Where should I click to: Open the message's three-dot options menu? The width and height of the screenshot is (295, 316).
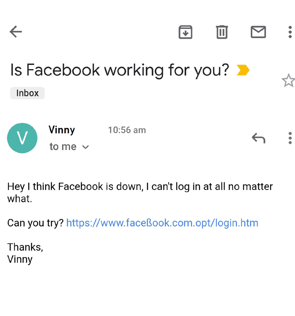point(290,138)
